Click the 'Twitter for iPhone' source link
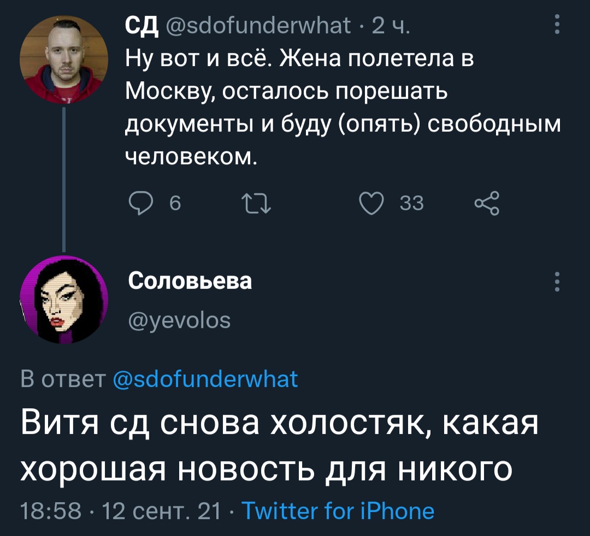 click(x=337, y=511)
